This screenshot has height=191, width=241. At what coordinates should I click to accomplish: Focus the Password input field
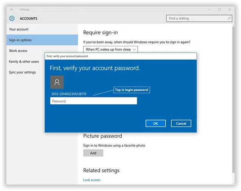(x=93, y=101)
